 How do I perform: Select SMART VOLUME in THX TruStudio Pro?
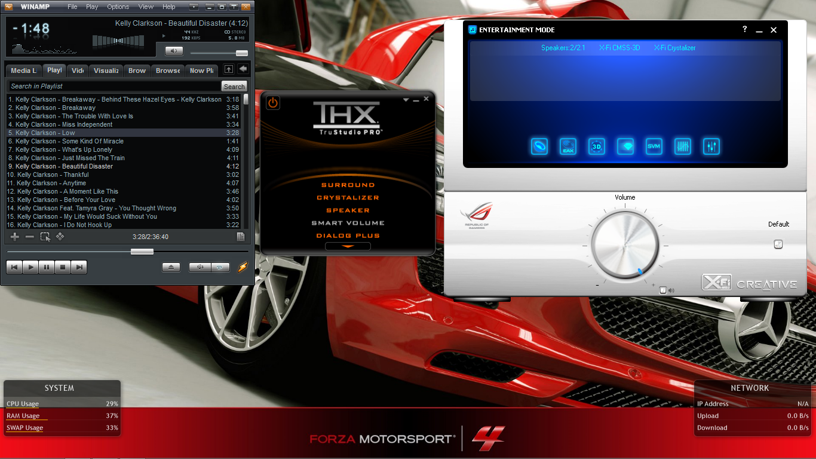348,223
